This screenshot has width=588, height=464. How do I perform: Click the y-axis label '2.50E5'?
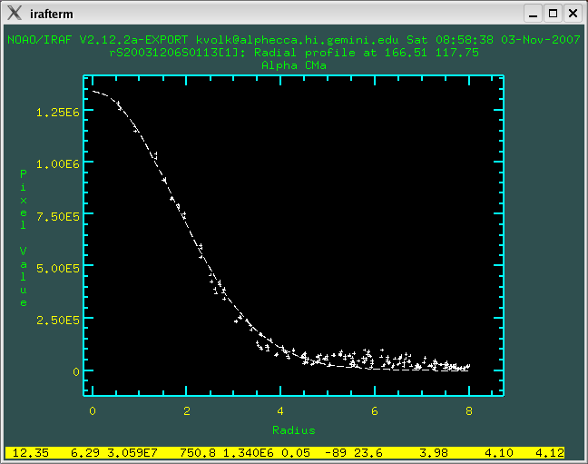(58, 321)
